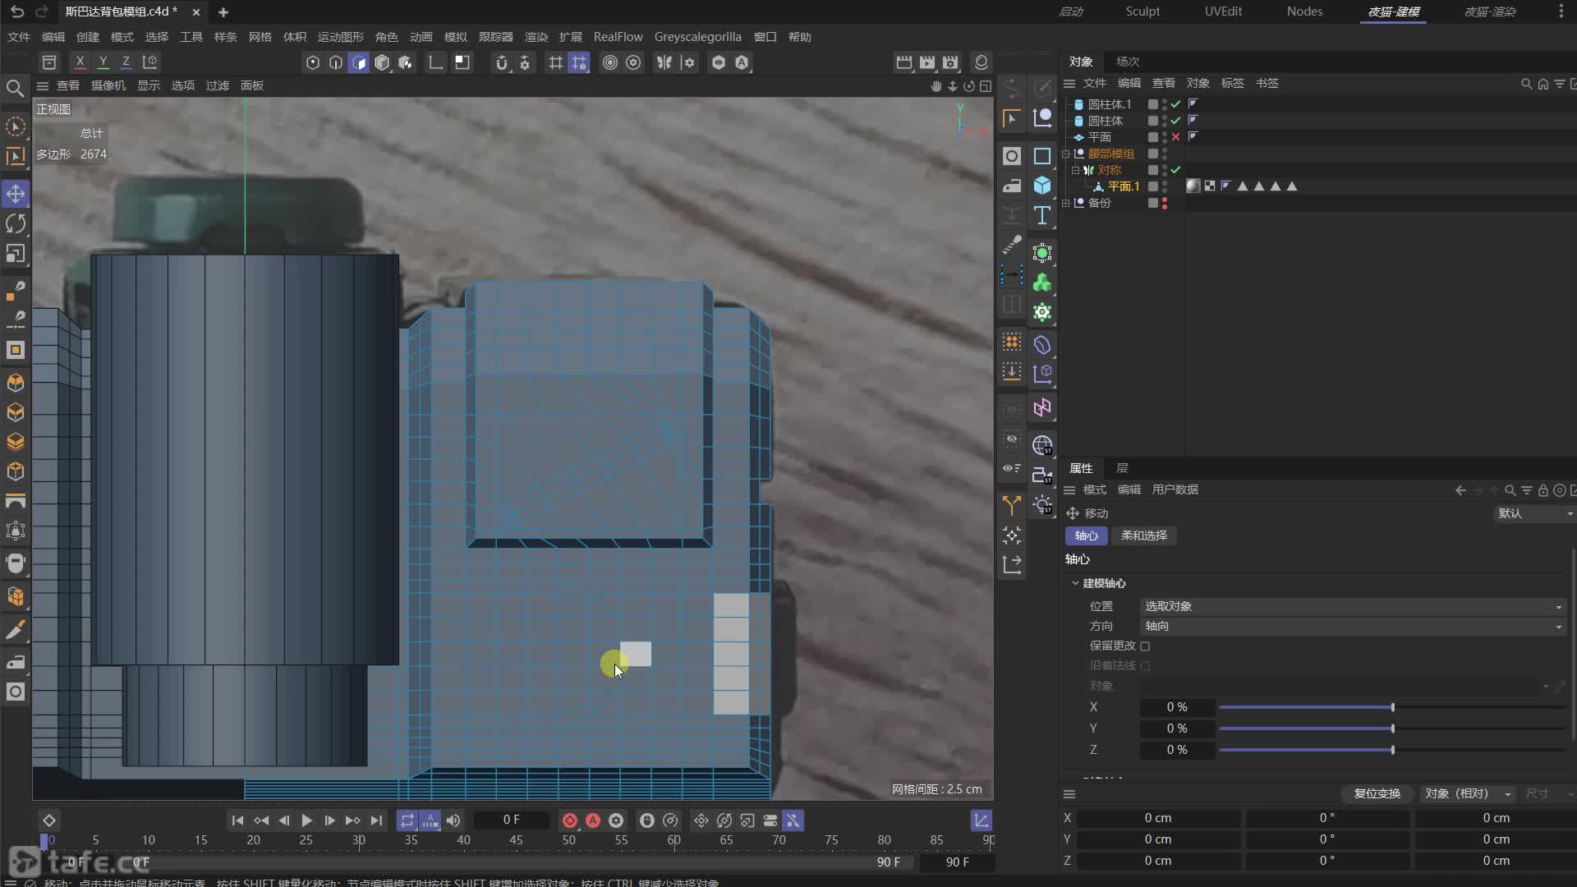Toggle the grid snap icon in top toolbar

pyautogui.click(x=556, y=62)
